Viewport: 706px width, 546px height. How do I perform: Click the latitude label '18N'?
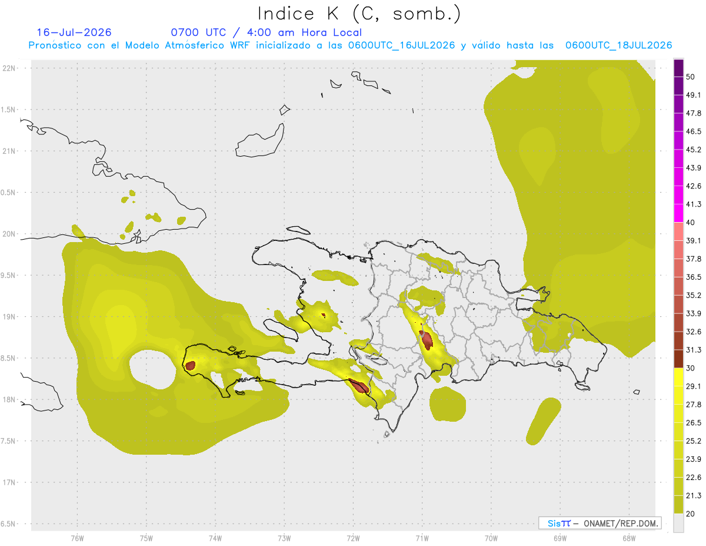pyautogui.click(x=9, y=400)
